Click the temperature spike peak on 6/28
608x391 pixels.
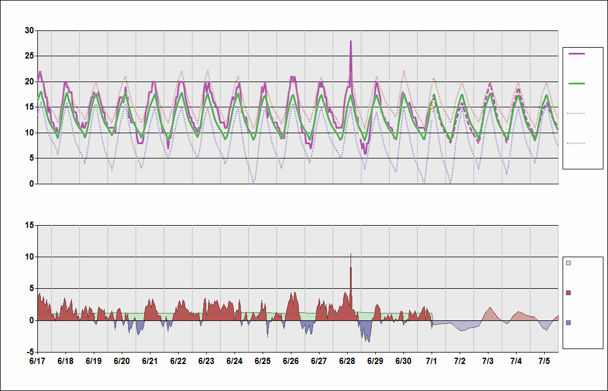(351, 41)
